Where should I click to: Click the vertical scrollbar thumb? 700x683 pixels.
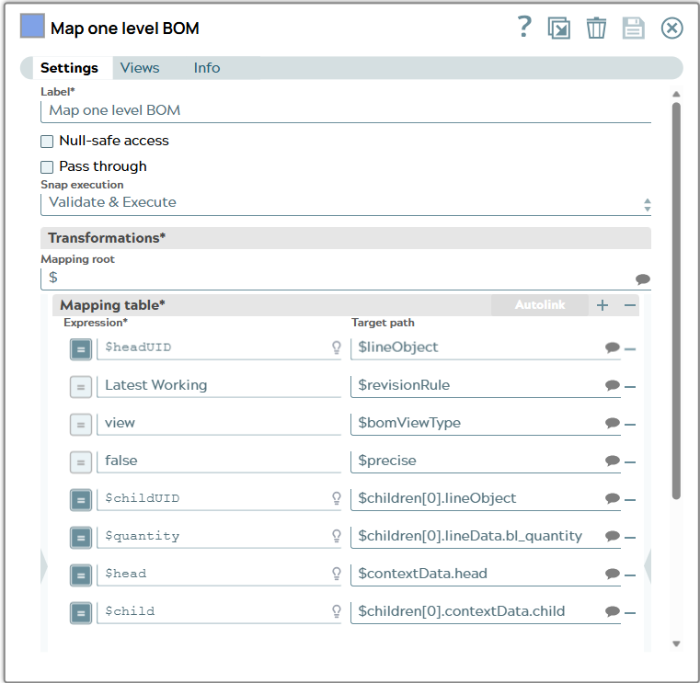676,302
